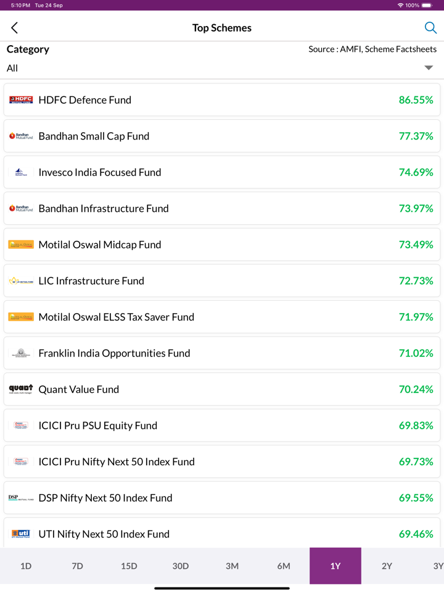444x593 pixels.
Task: Tap the Franklin Templeton logo
Action: pyautogui.click(x=21, y=353)
